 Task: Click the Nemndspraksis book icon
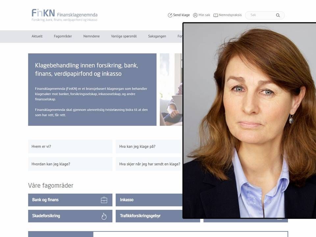coord(216,15)
